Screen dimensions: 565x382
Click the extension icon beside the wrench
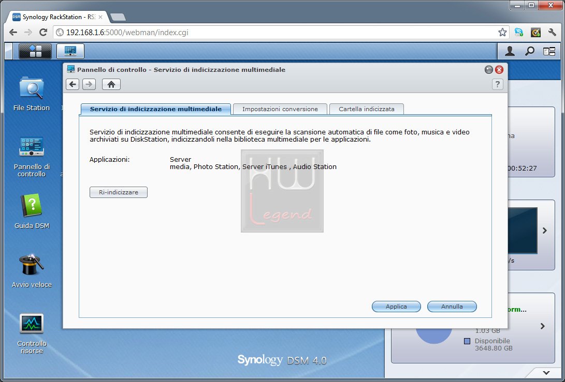pos(535,33)
